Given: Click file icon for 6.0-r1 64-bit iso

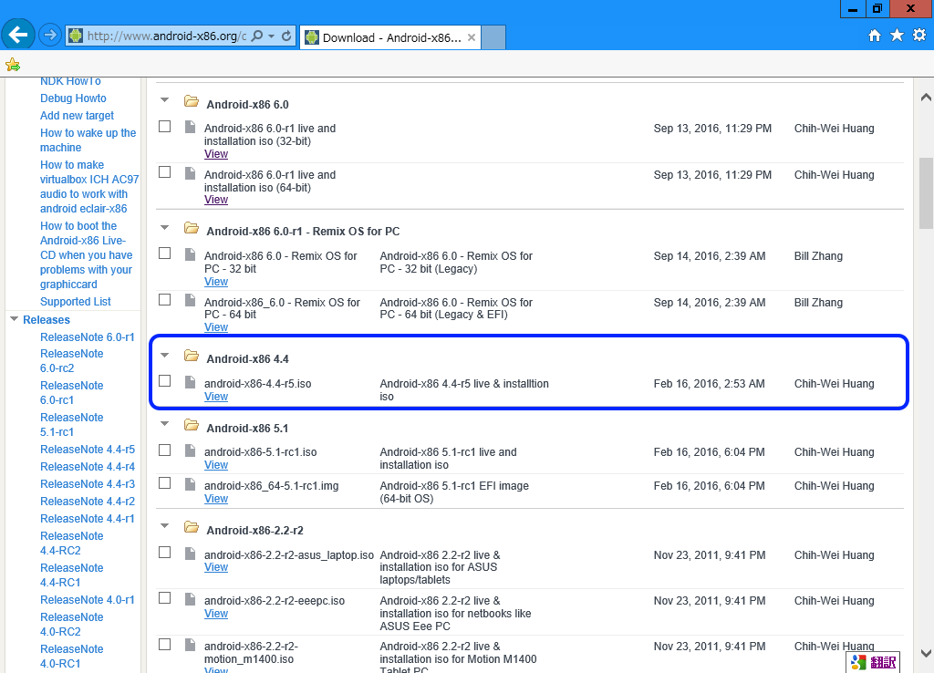Looking at the screenshot, I should click(190, 172).
